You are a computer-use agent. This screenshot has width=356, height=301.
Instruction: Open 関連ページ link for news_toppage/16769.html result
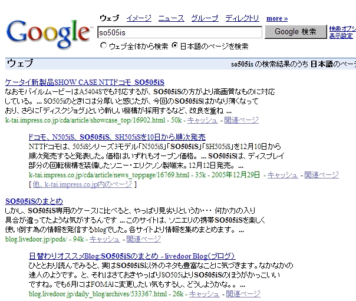pyautogui.click(x=321, y=175)
